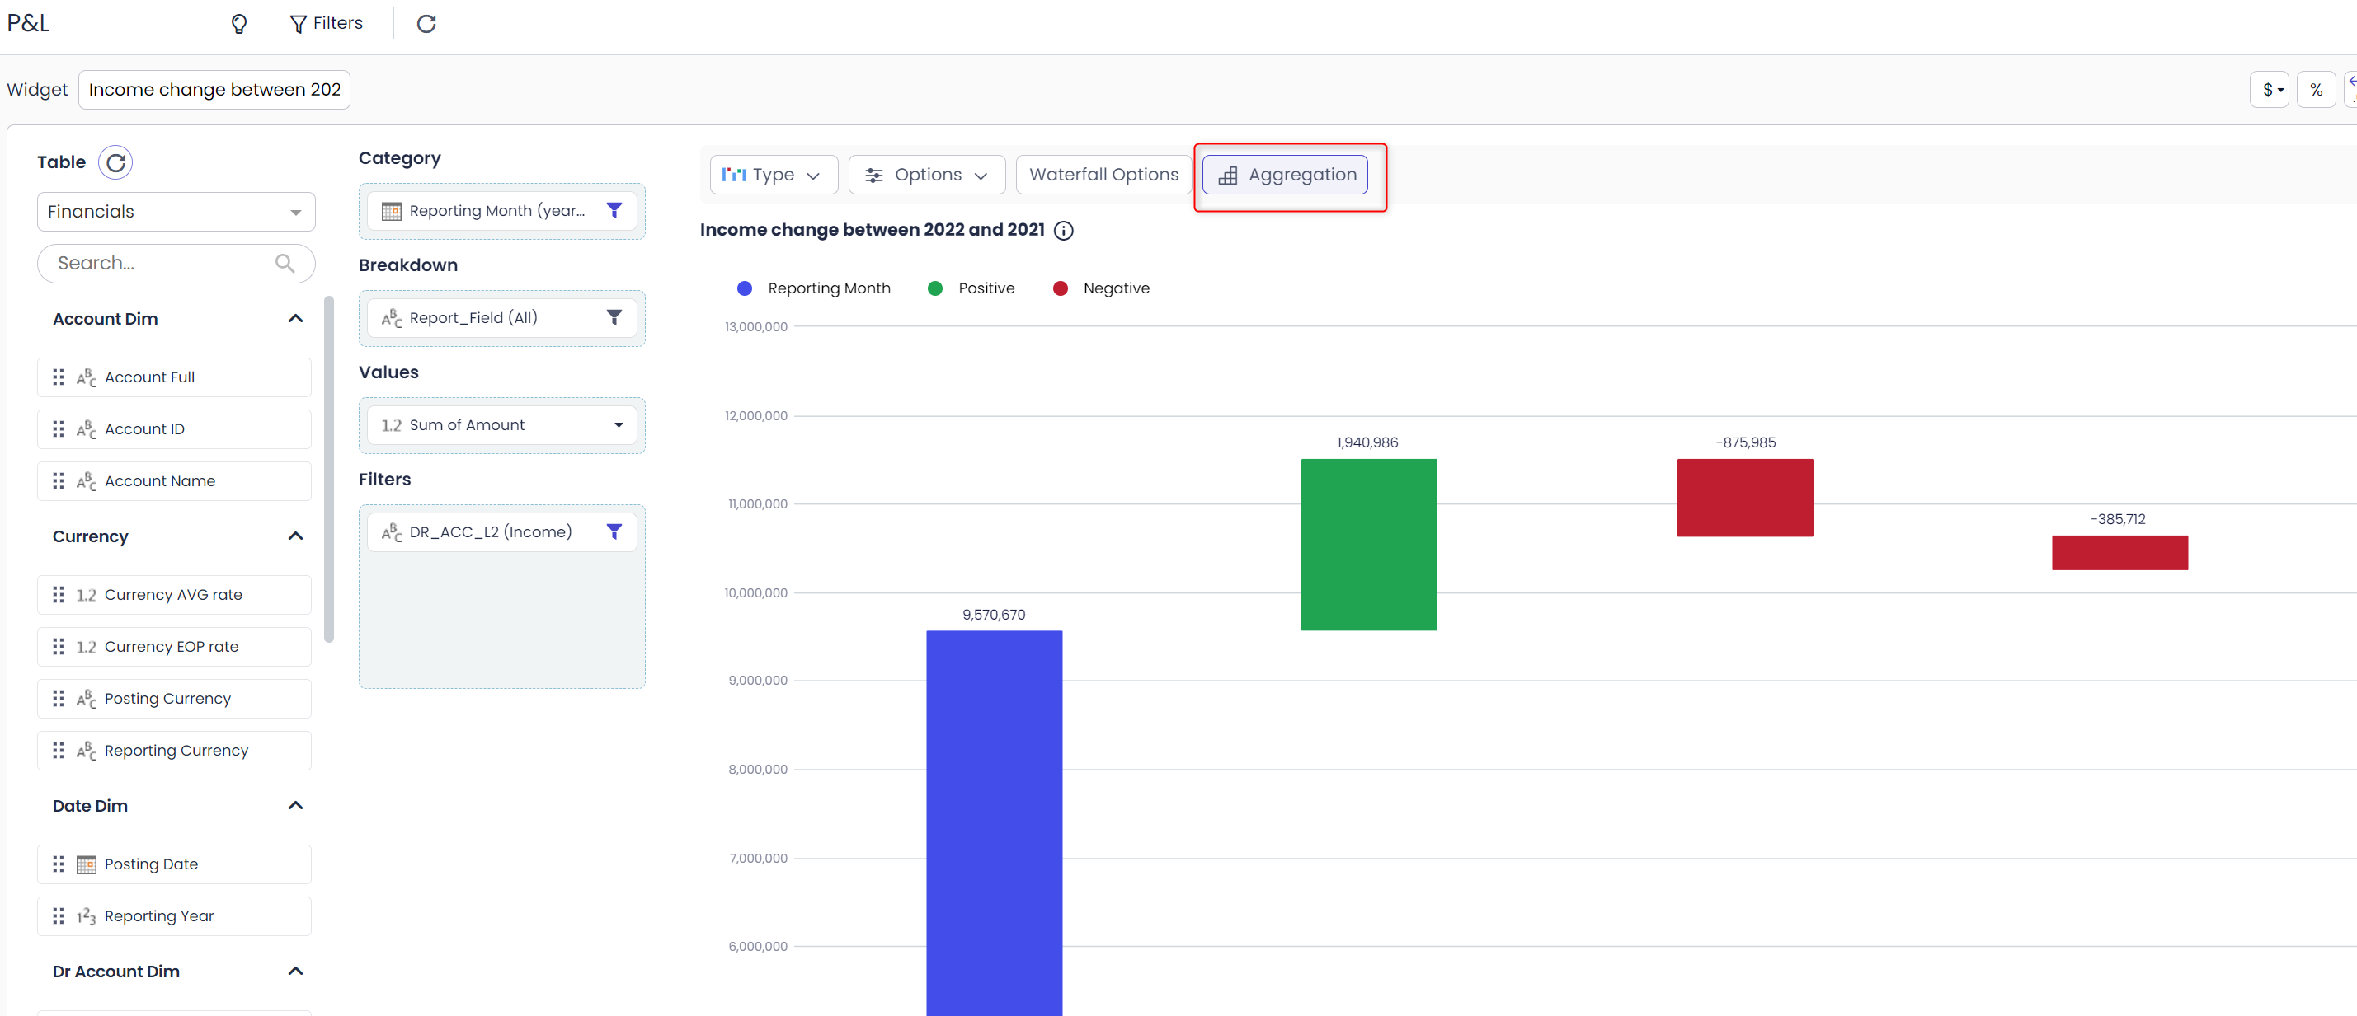Open the chart Type menu
This screenshot has width=2357, height=1016.
(x=772, y=175)
